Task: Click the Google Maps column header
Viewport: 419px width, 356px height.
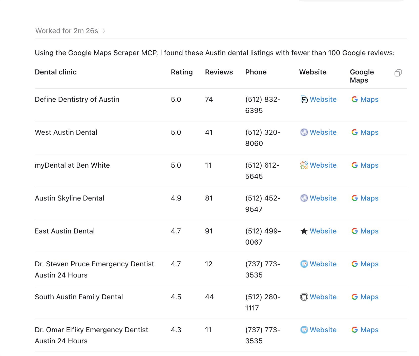Action: pyautogui.click(x=362, y=76)
